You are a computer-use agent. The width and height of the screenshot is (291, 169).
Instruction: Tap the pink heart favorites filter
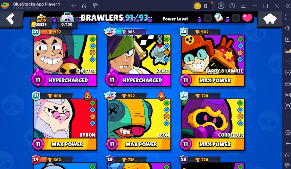[x=247, y=18]
